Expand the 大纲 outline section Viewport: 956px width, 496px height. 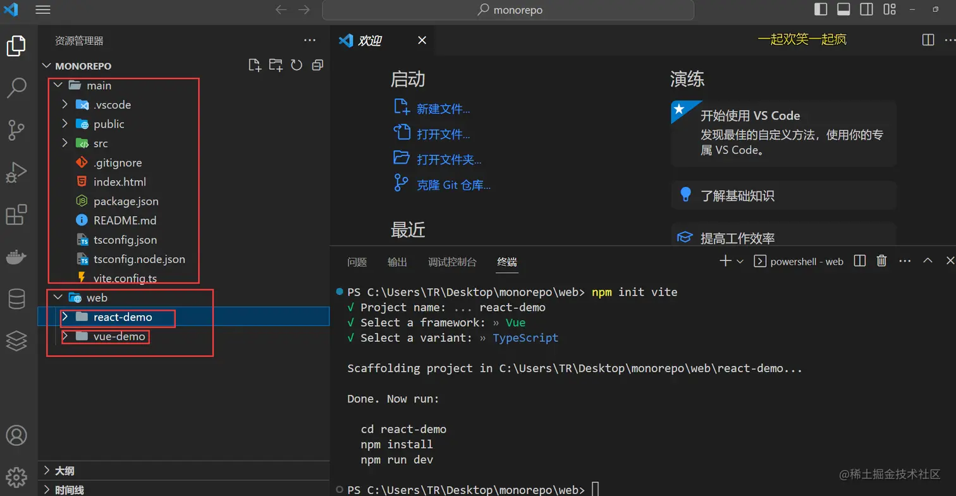[x=183, y=471]
